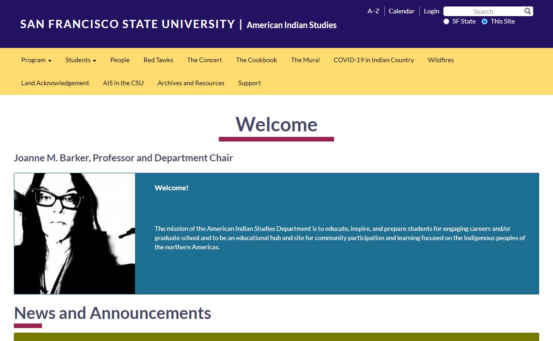
Task: Click the bold Welcome! text in panel
Action: [x=171, y=188]
